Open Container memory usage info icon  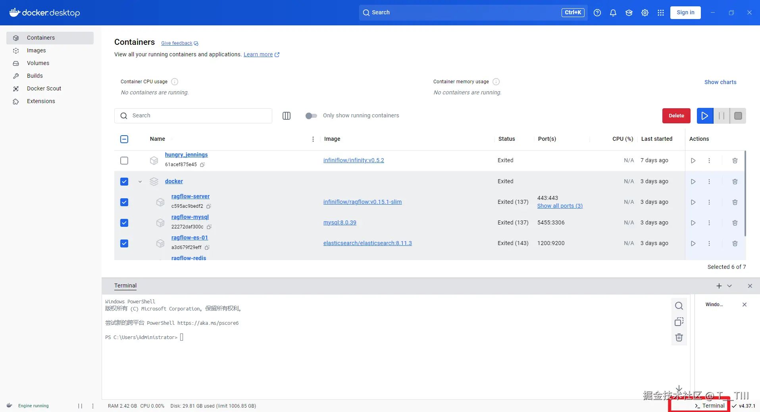(496, 82)
